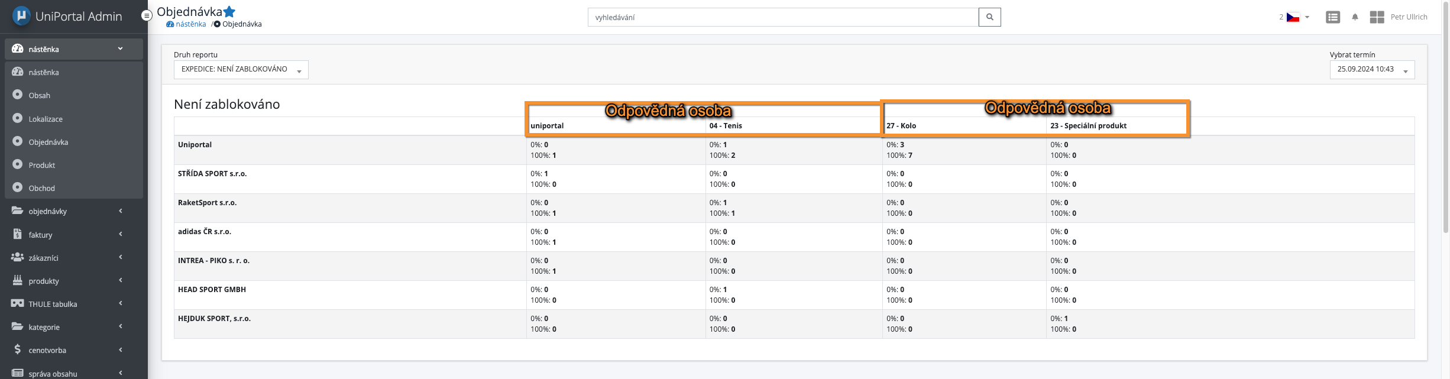Expand zákazníci menu chevron
The width and height of the screenshot is (1450, 379).
click(121, 257)
